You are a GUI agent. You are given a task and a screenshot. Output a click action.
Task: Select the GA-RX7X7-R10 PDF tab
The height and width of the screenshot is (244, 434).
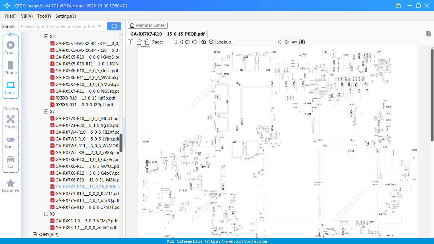click(x=168, y=34)
